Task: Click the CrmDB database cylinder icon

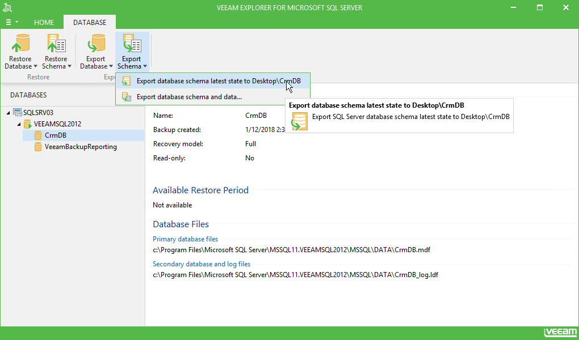Action: click(x=37, y=135)
